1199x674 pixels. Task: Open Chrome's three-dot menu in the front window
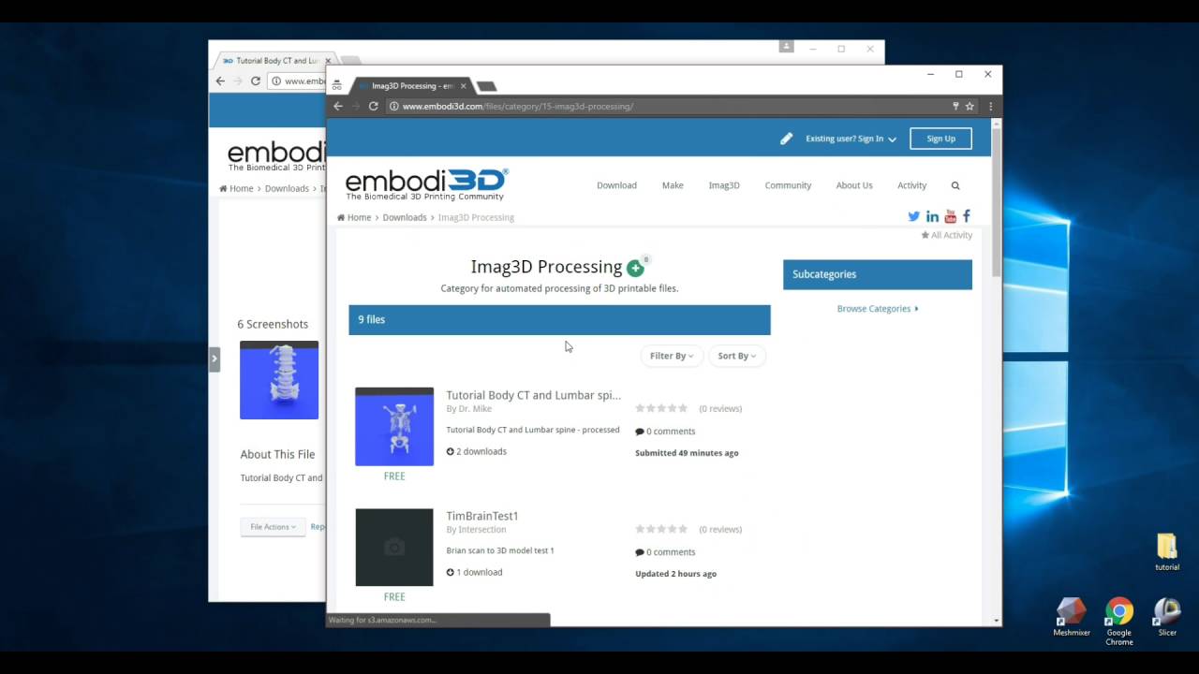(990, 107)
